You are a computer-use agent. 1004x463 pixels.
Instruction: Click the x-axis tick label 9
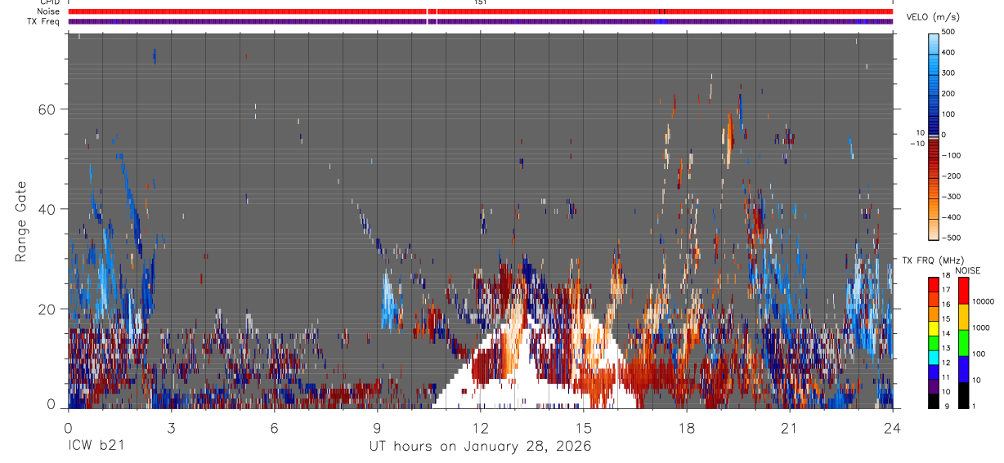point(377,428)
